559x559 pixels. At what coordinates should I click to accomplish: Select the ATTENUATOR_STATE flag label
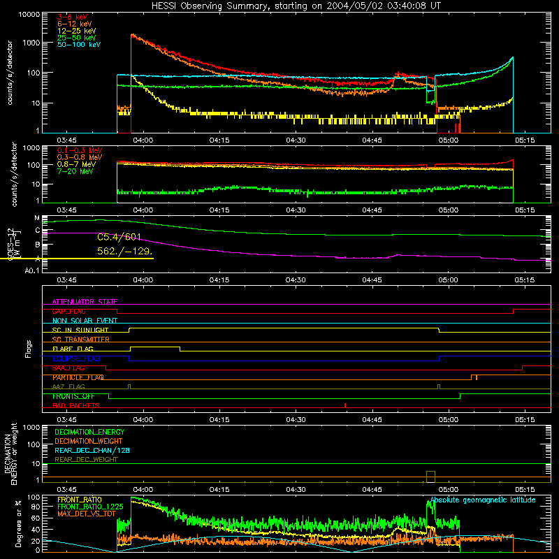[x=85, y=302]
